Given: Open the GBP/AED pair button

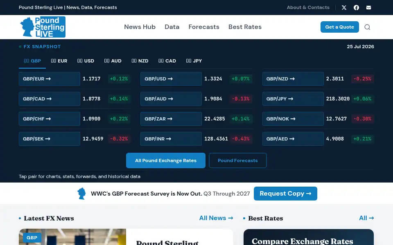Looking at the screenshot, I should (293, 139).
